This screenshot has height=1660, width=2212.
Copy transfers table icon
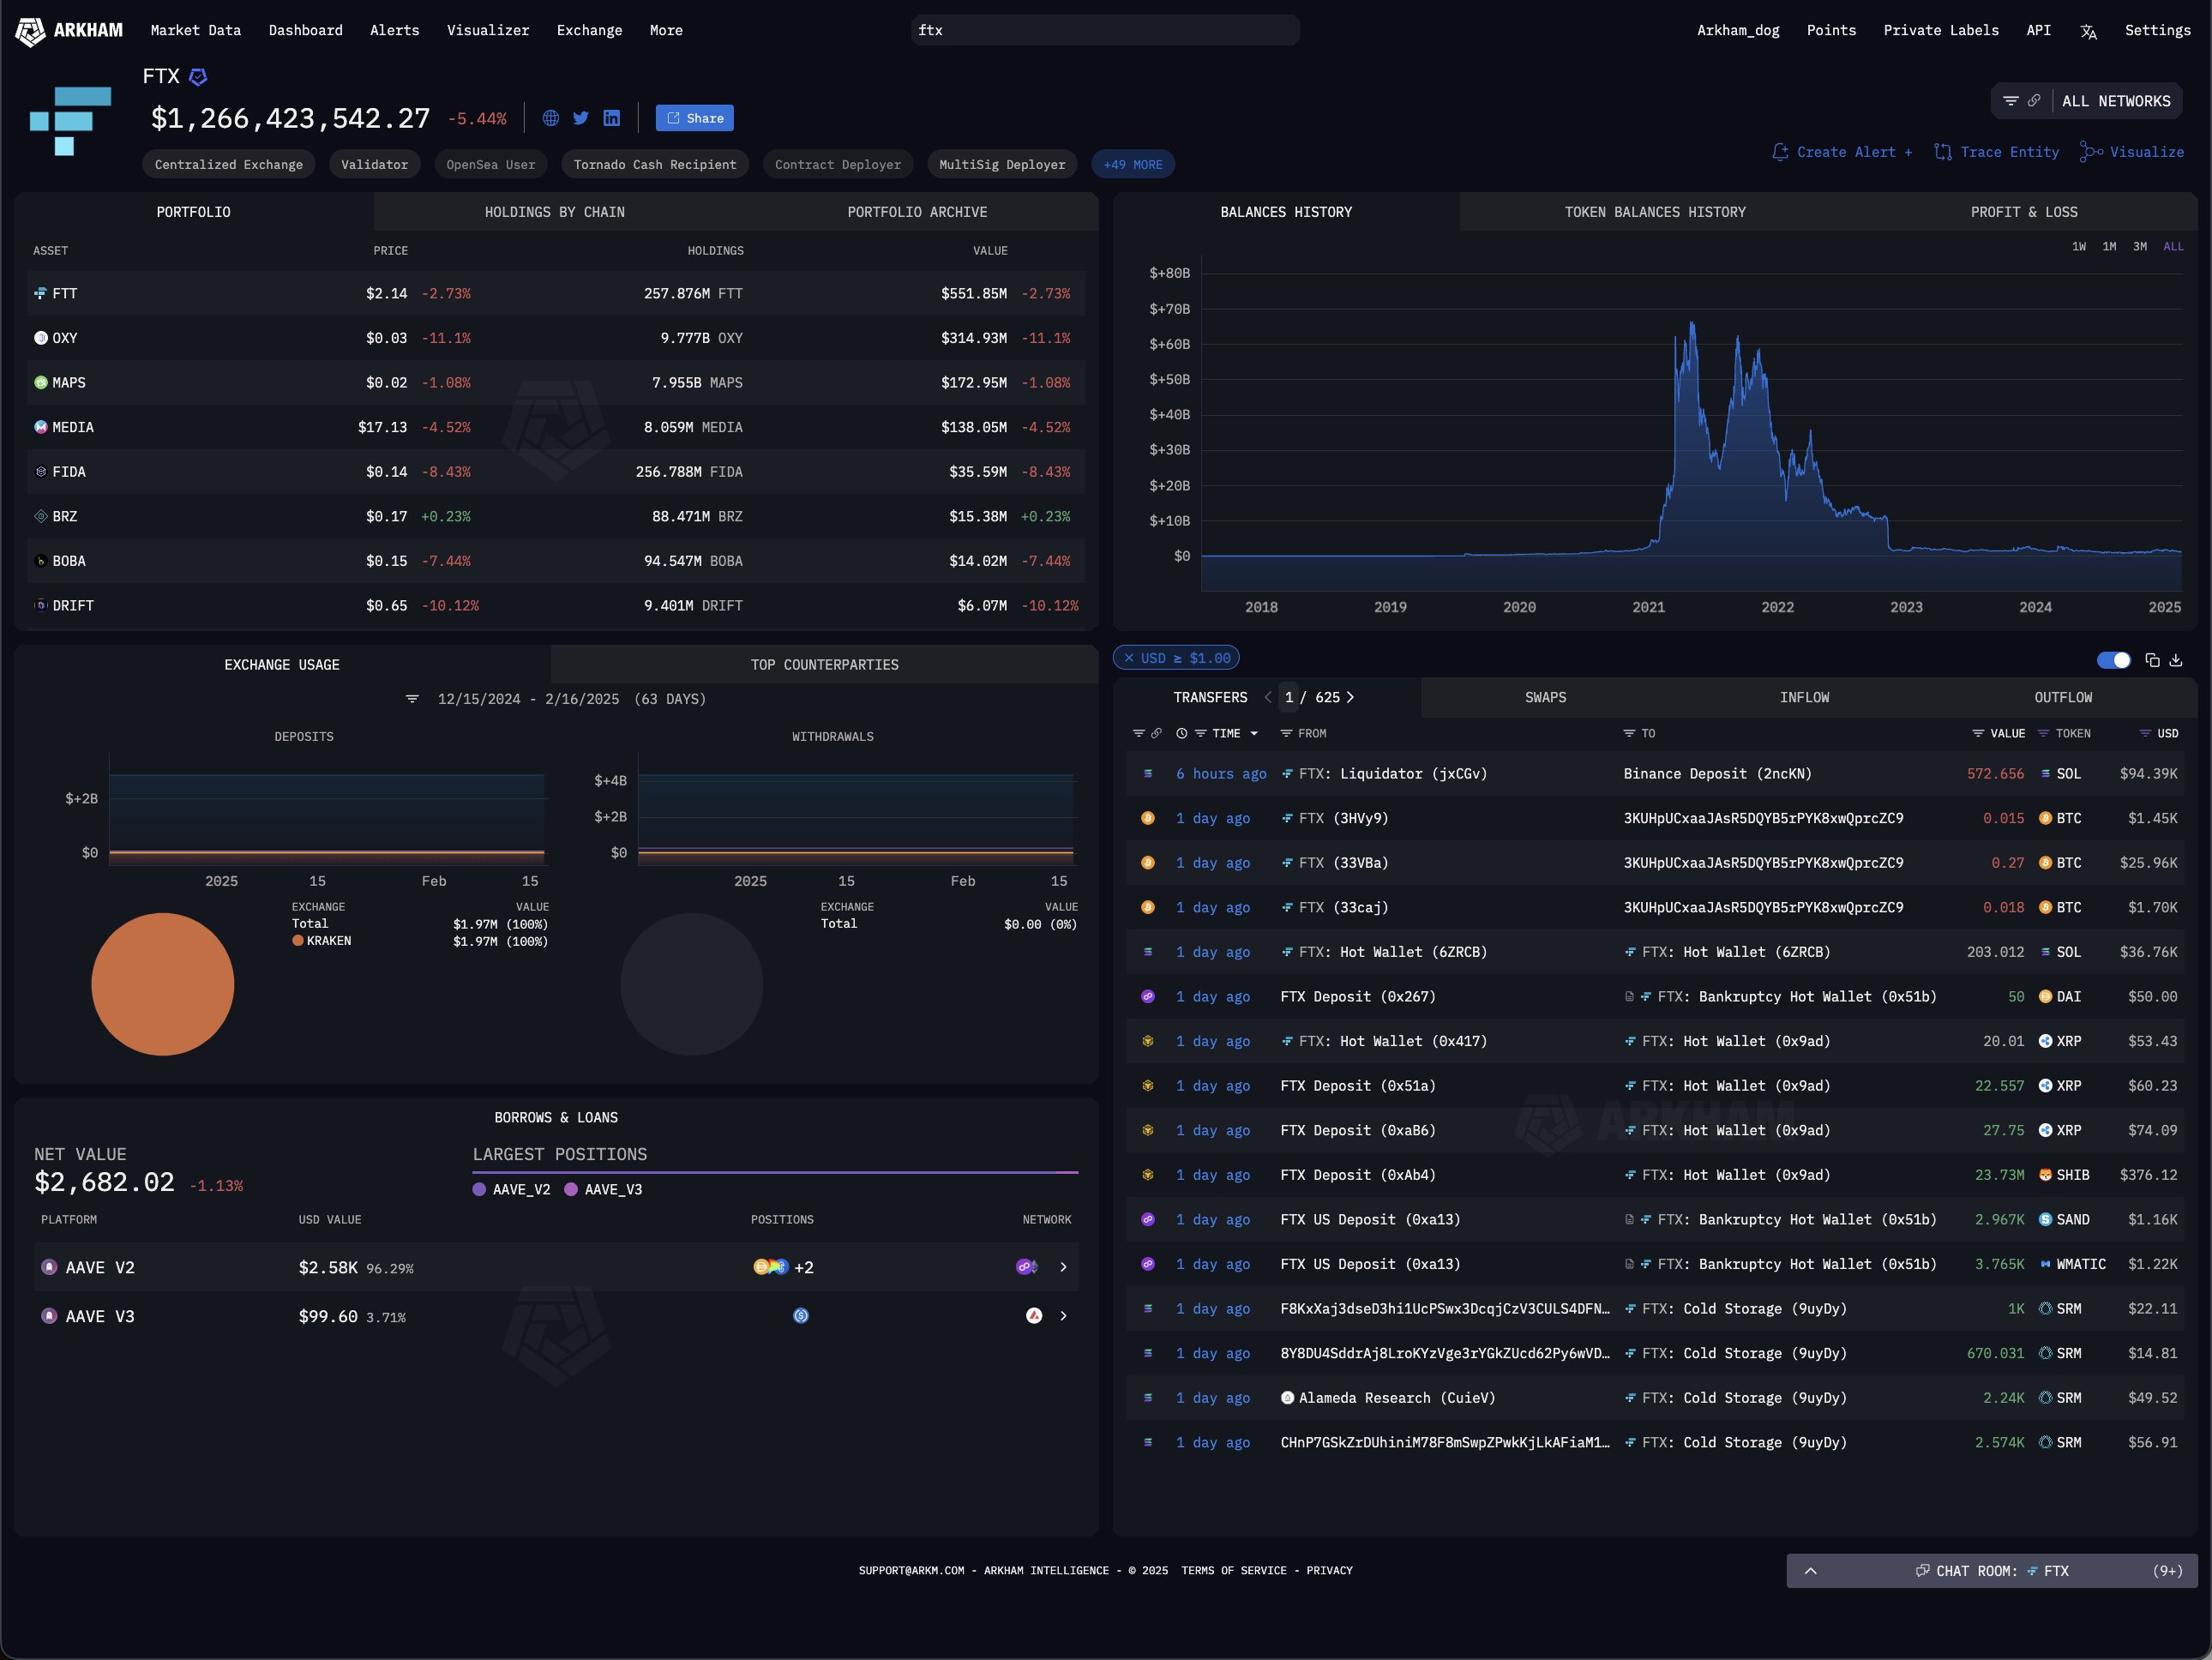tap(2152, 660)
